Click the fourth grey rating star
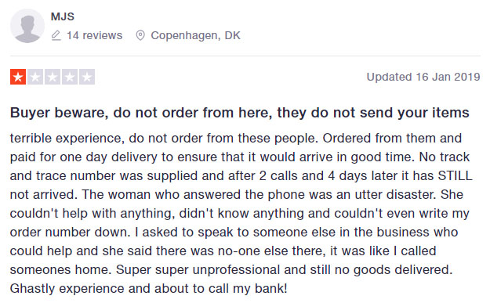490x303 pixels. pyautogui.click(x=70, y=77)
